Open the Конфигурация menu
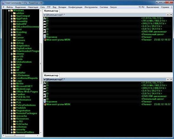 tap(75, 7)
